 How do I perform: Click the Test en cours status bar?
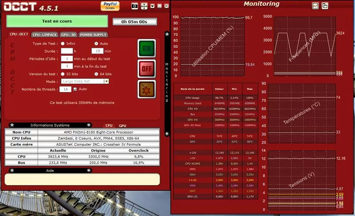click(x=57, y=21)
